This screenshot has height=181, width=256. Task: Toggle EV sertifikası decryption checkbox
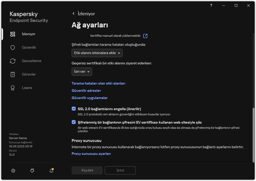click(74, 122)
